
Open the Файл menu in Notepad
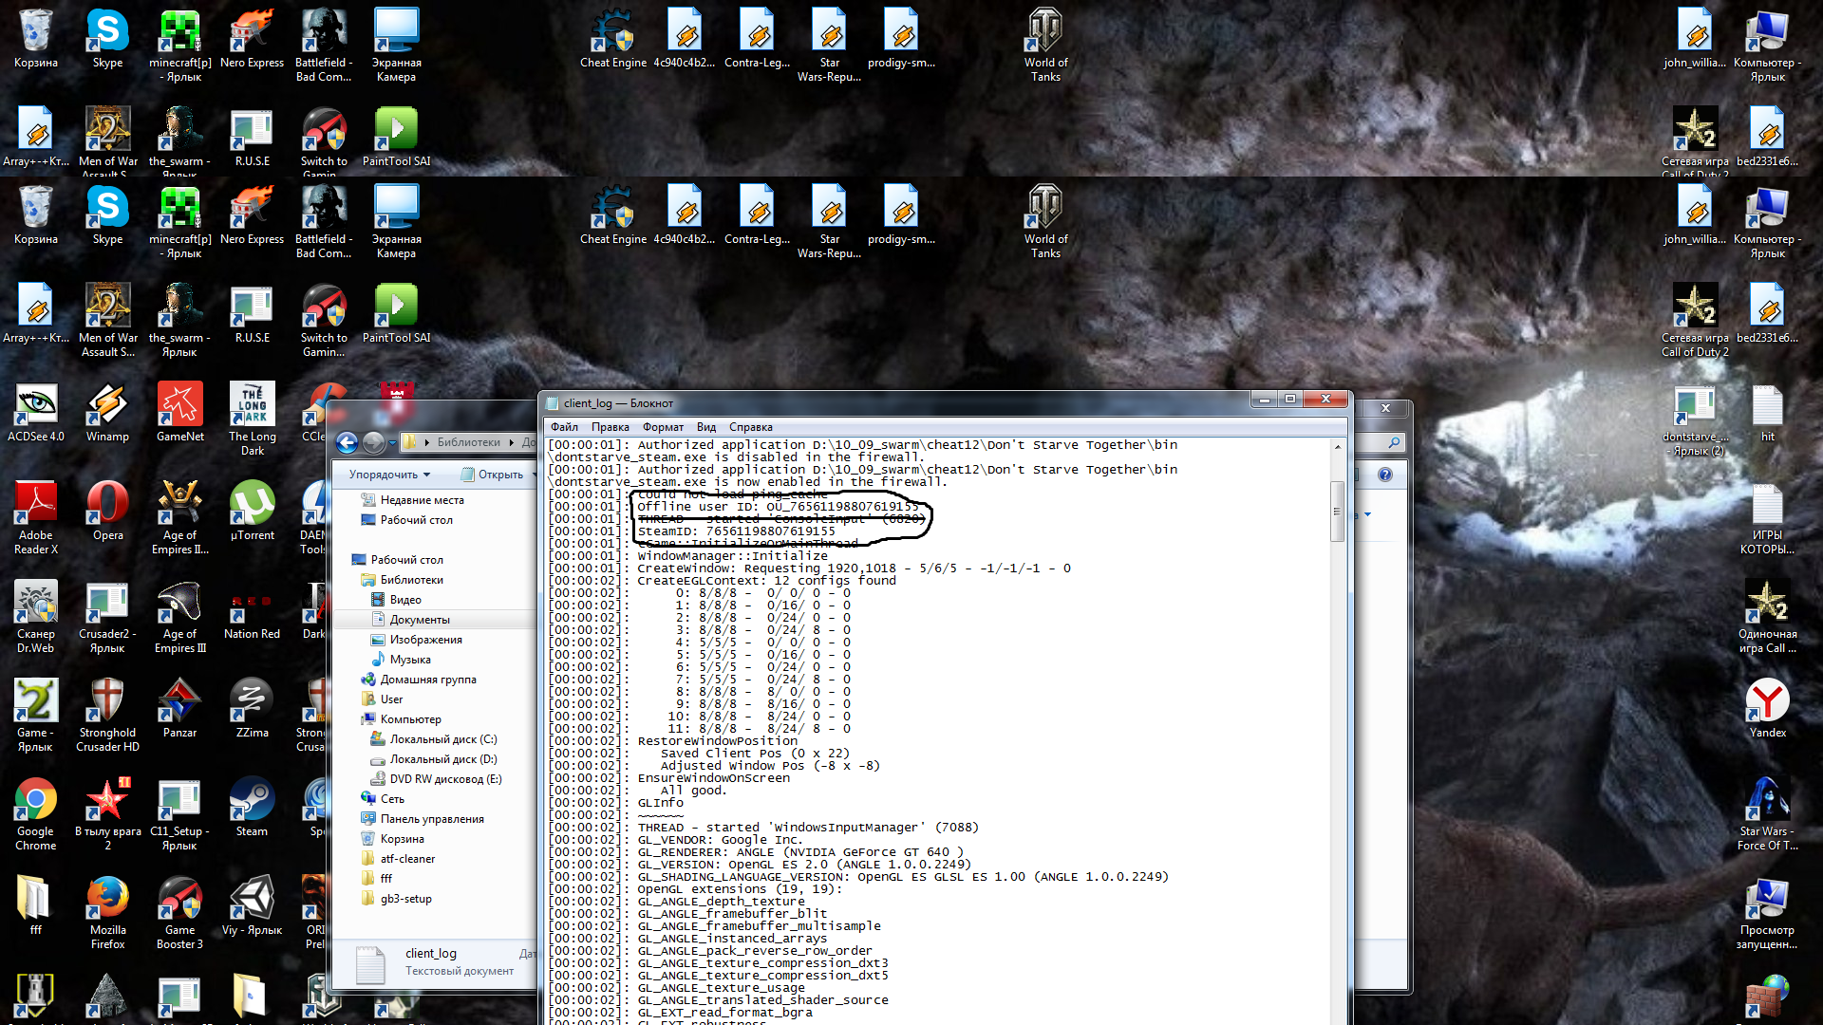[564, 427]
